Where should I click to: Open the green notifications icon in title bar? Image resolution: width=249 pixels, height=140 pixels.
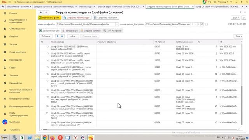pyautogui.click(x=204, y=2)
